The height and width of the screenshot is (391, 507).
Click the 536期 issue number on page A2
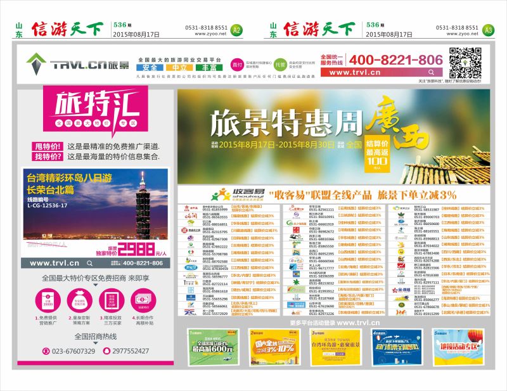pyautogui.click(x=122, y=25)
